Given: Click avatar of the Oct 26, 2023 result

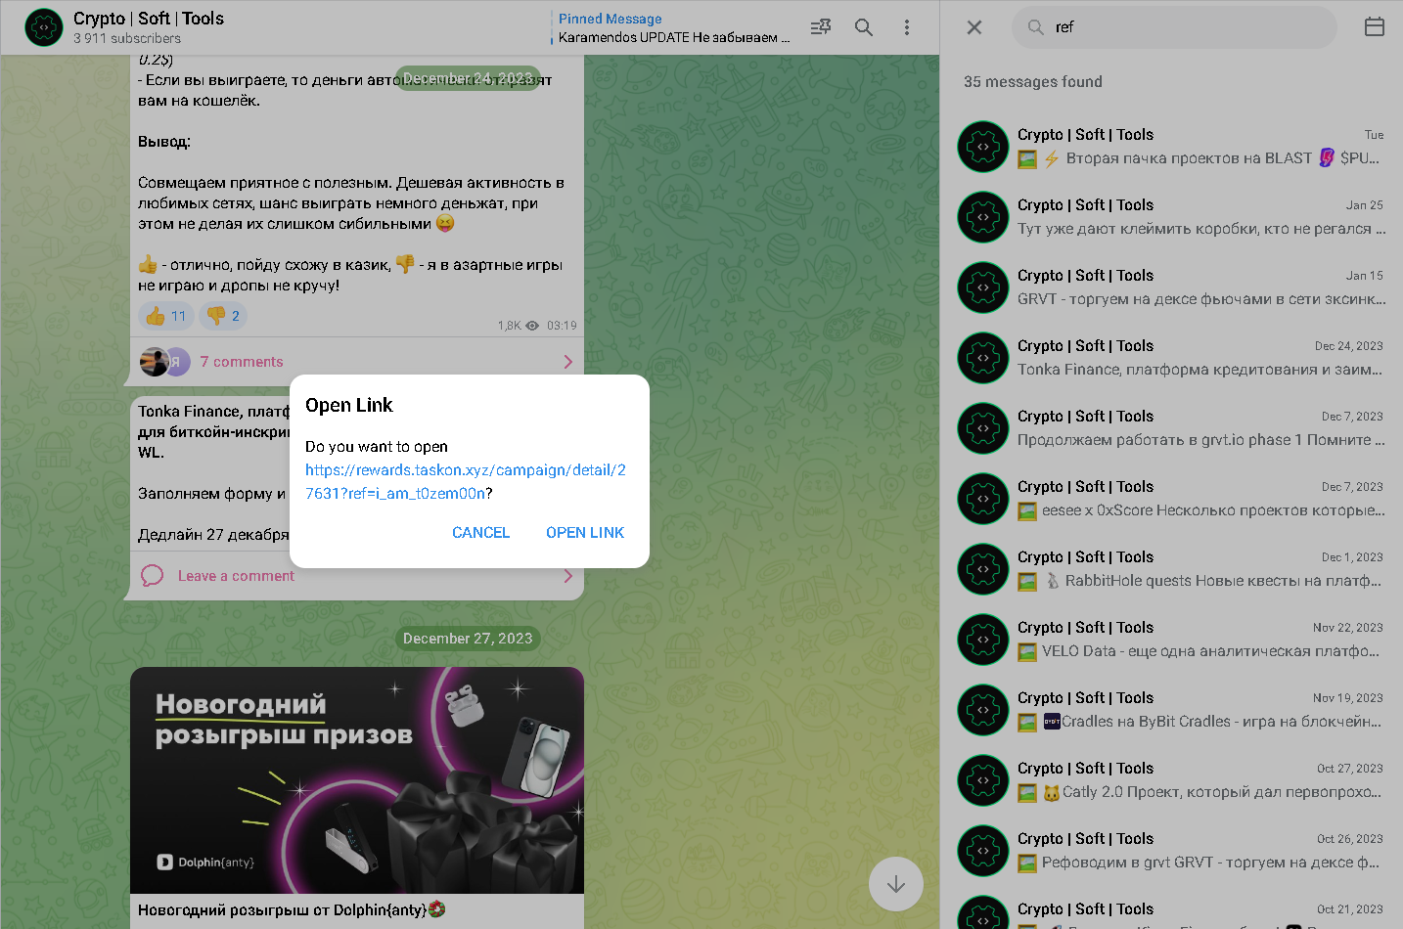Looking at the screenshot, I should coord(983,851).
